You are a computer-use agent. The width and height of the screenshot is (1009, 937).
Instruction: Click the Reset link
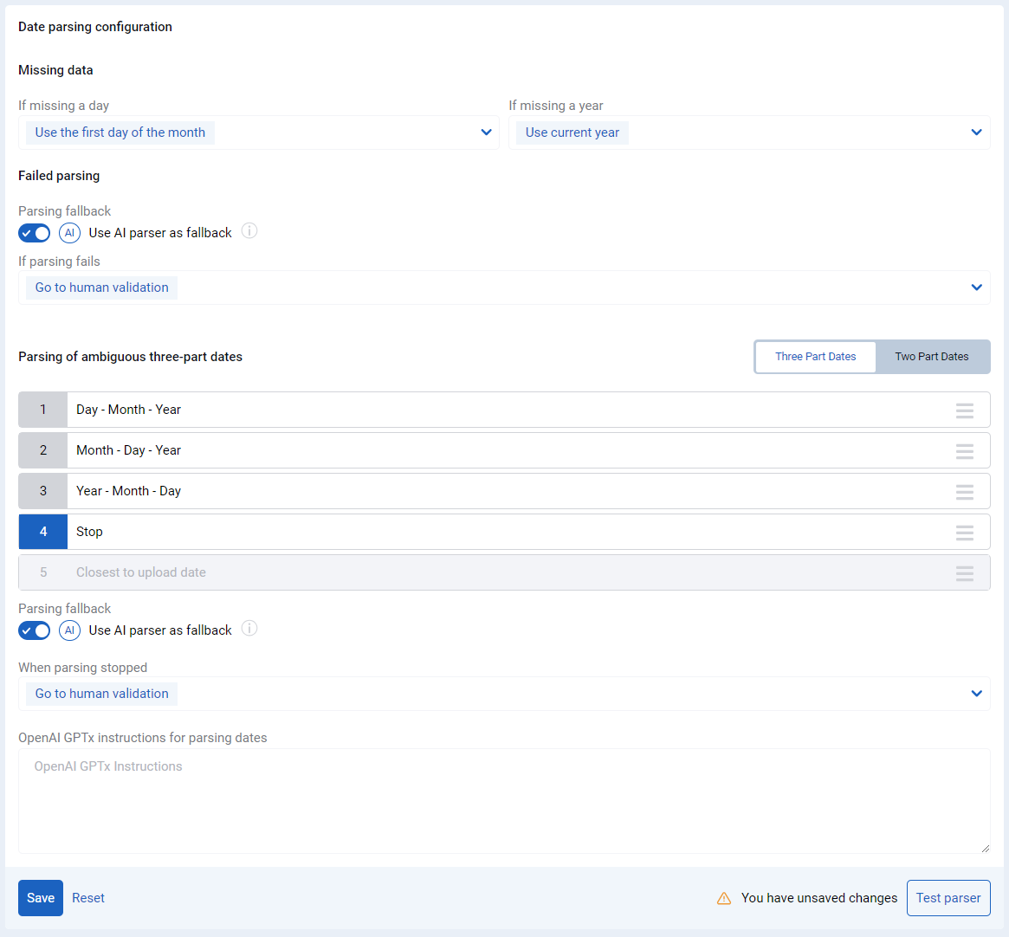pyautogui.click(x=88, y=898)
